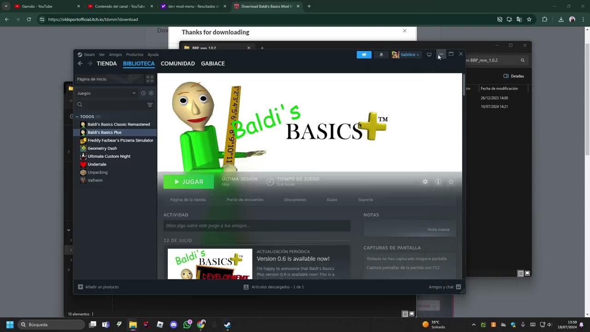590x332 pixels.
Task: Click Detalles view button in Explorer window
Action: click(x=514, y=76)
